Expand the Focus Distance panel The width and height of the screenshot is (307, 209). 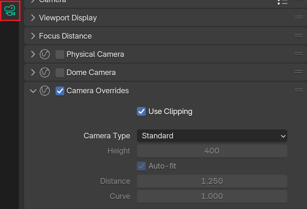click(x=33, y=36)
